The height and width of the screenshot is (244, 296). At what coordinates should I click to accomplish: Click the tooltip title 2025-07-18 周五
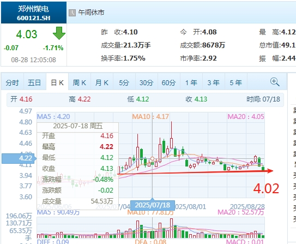[x=78, y=126]
